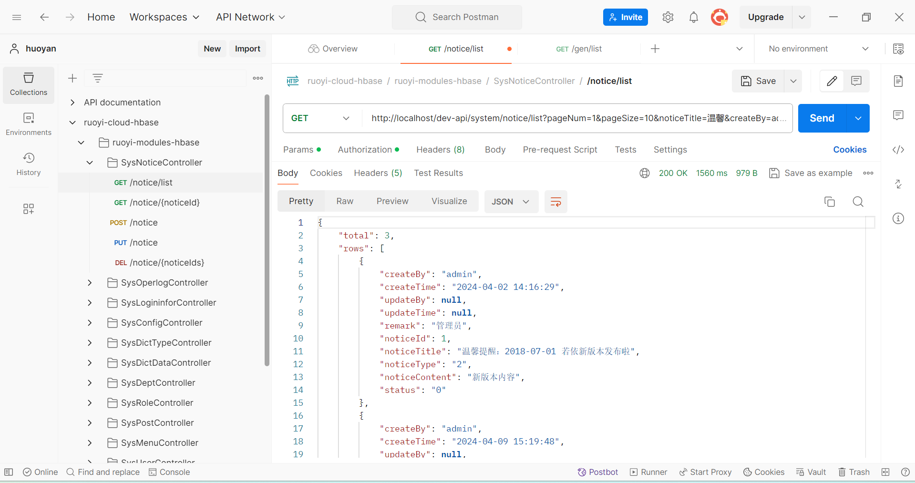Toggle the left sidebar visibility
Screen dimensions: 915x483
point(9,472)
